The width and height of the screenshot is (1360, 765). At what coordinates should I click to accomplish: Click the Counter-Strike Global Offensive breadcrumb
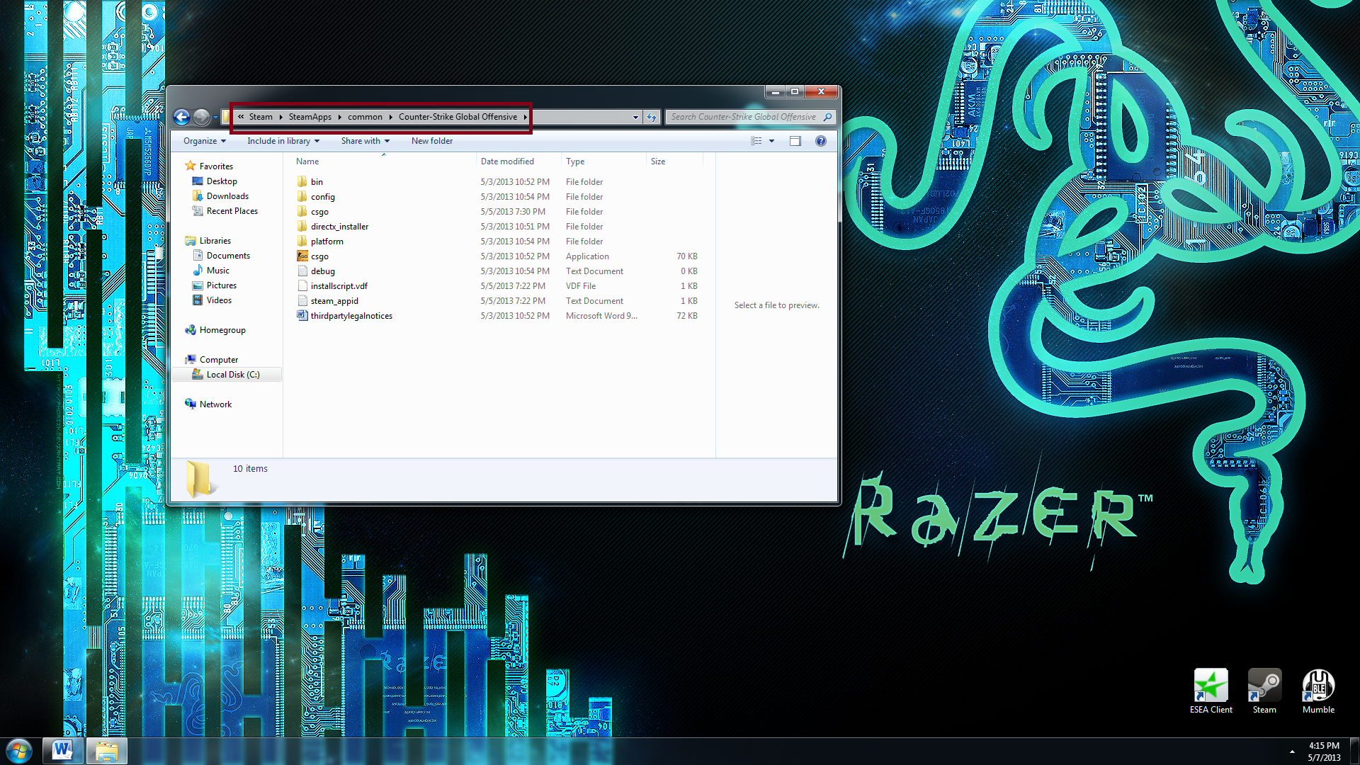458,117
